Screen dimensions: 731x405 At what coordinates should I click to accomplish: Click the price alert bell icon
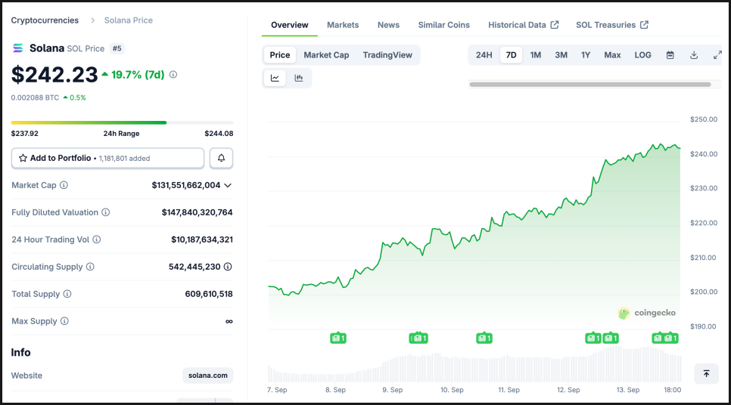pos(221,158)
